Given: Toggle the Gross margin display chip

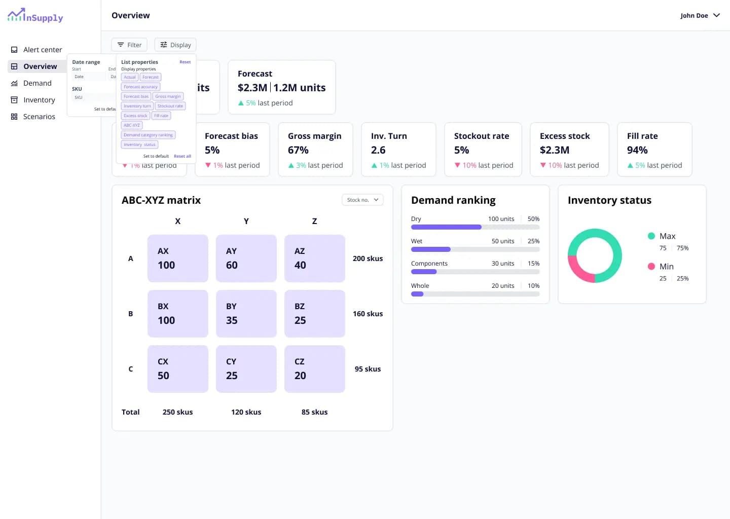Looking at the screenshot, I should pos(168,96).
